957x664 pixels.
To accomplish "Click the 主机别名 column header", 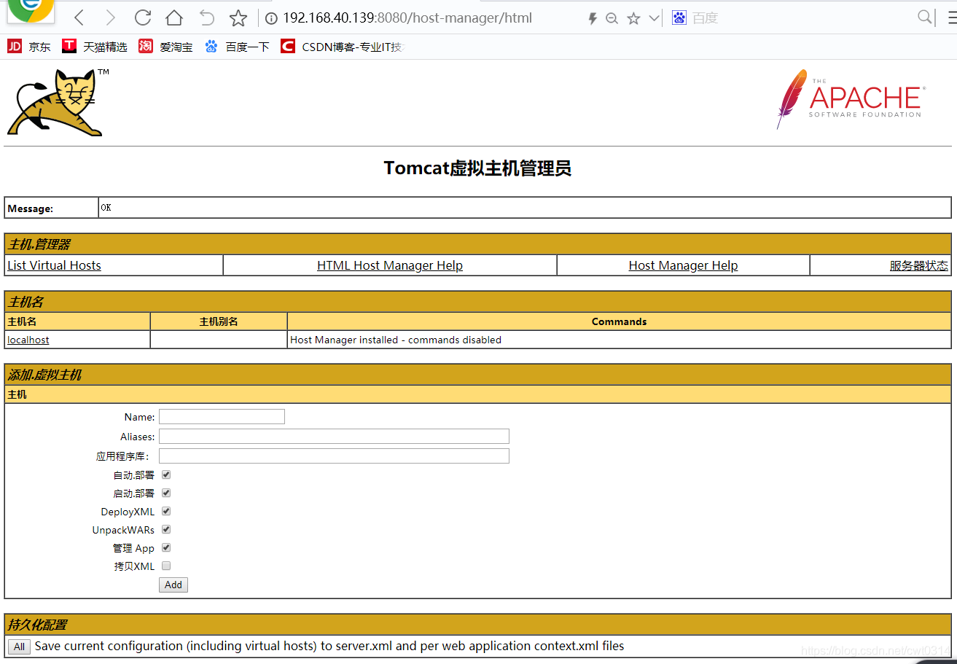I will [219, 321].
